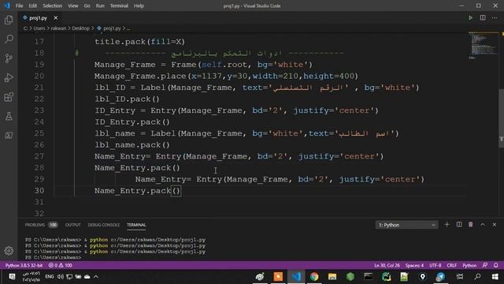Image resolution: width=504 pixels, height=284 pixels.
Task: Click the minimap code overview
Action: pos(483,45)
